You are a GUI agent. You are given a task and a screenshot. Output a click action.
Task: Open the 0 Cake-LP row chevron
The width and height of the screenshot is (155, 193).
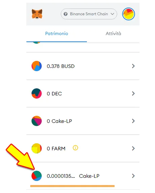click(133, 121)
